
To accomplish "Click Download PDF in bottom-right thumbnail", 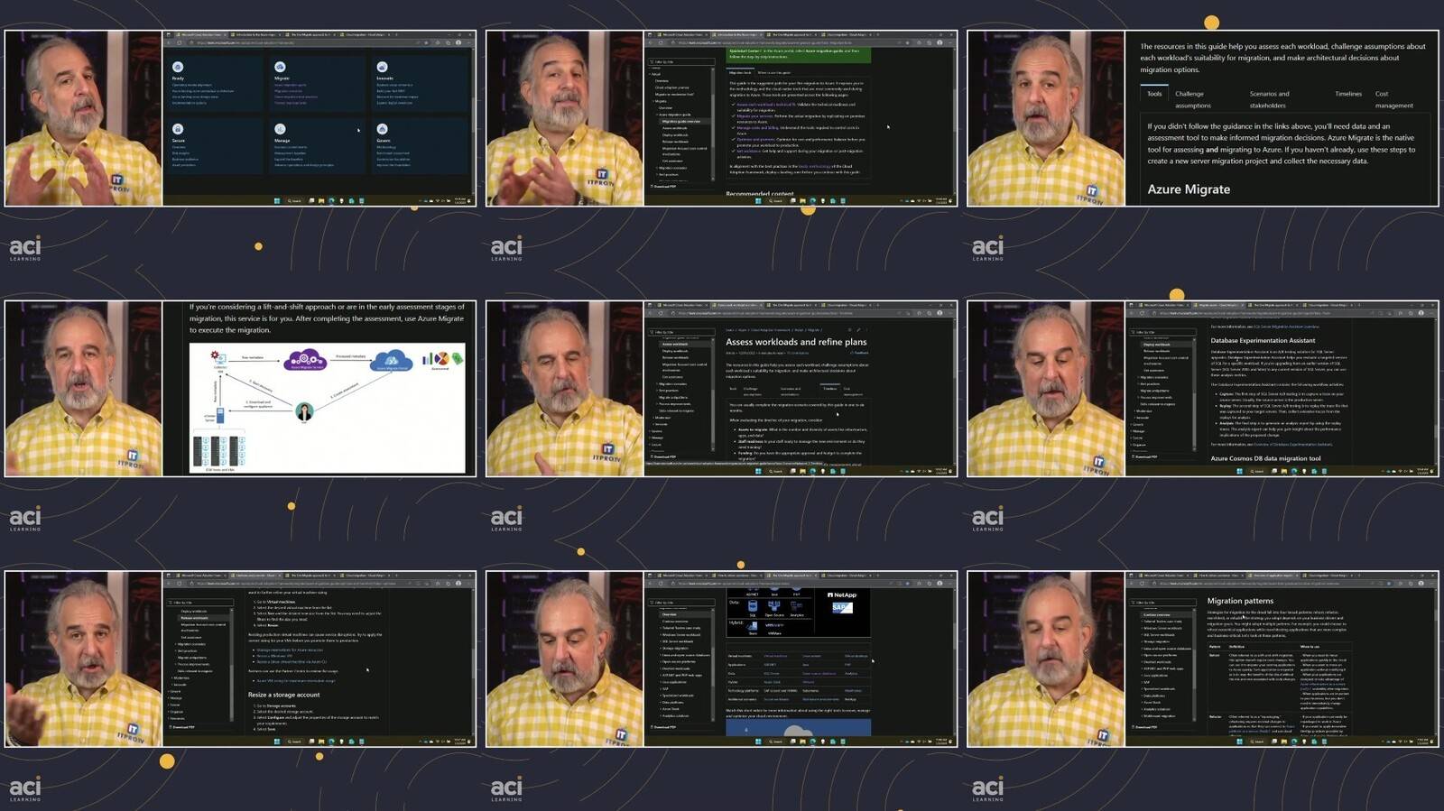I will (x=1146, y=727).
